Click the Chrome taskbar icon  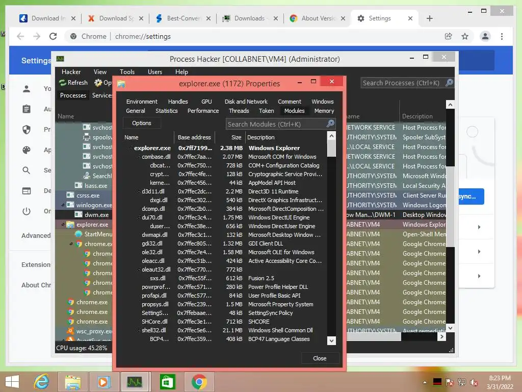coord(199,382)
